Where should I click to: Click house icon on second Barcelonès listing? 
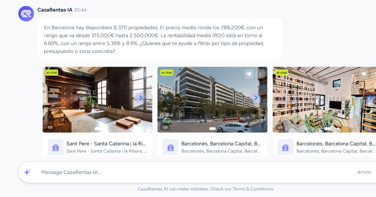click(x=170, y=147)
